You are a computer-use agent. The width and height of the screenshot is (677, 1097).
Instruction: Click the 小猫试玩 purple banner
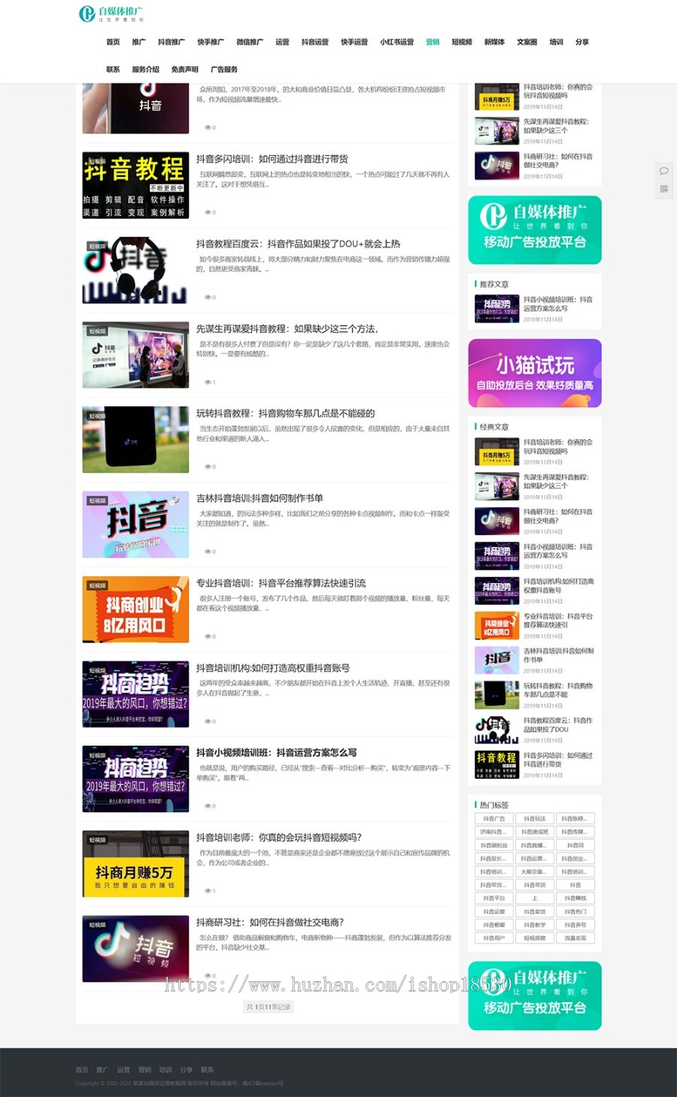pyautogui.click(x=535, y=373)
